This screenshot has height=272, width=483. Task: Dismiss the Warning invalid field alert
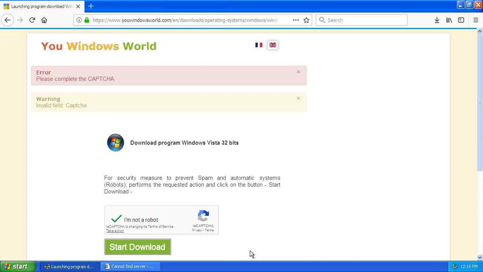298,98
